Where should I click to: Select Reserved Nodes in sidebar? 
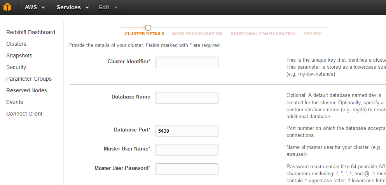(x=26, y=90)
